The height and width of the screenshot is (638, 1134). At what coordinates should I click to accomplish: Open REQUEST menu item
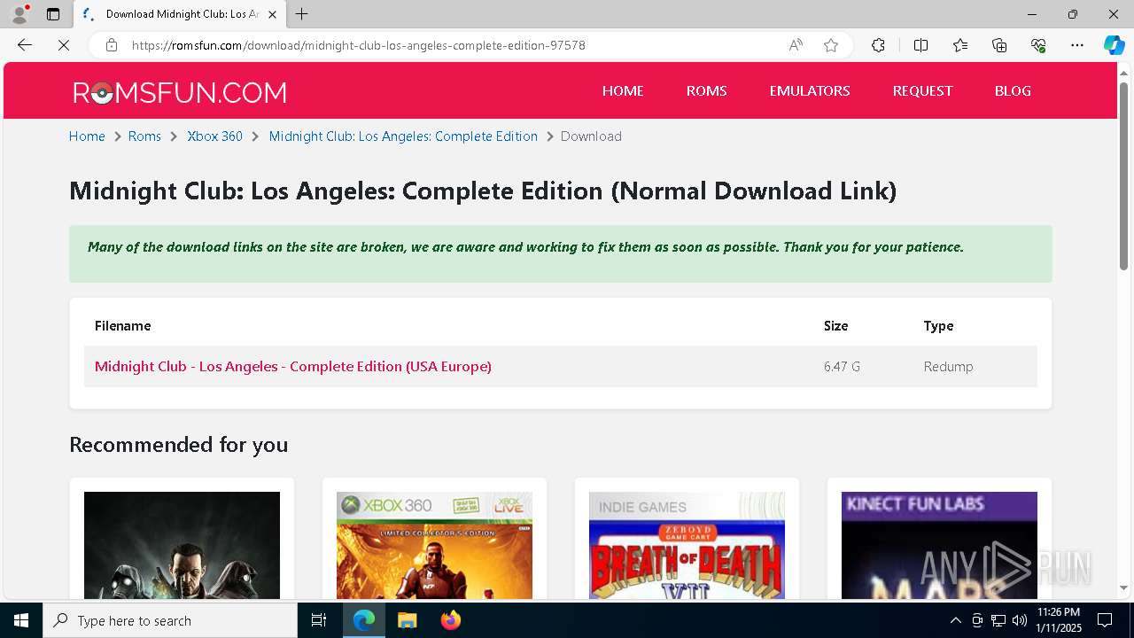(x=922, y=90)
